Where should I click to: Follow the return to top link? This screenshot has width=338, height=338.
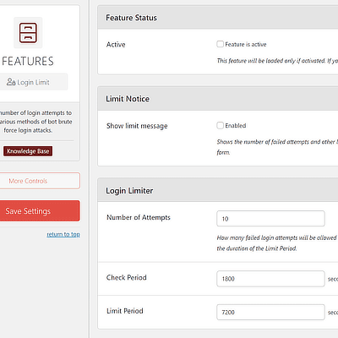point(63,234)
